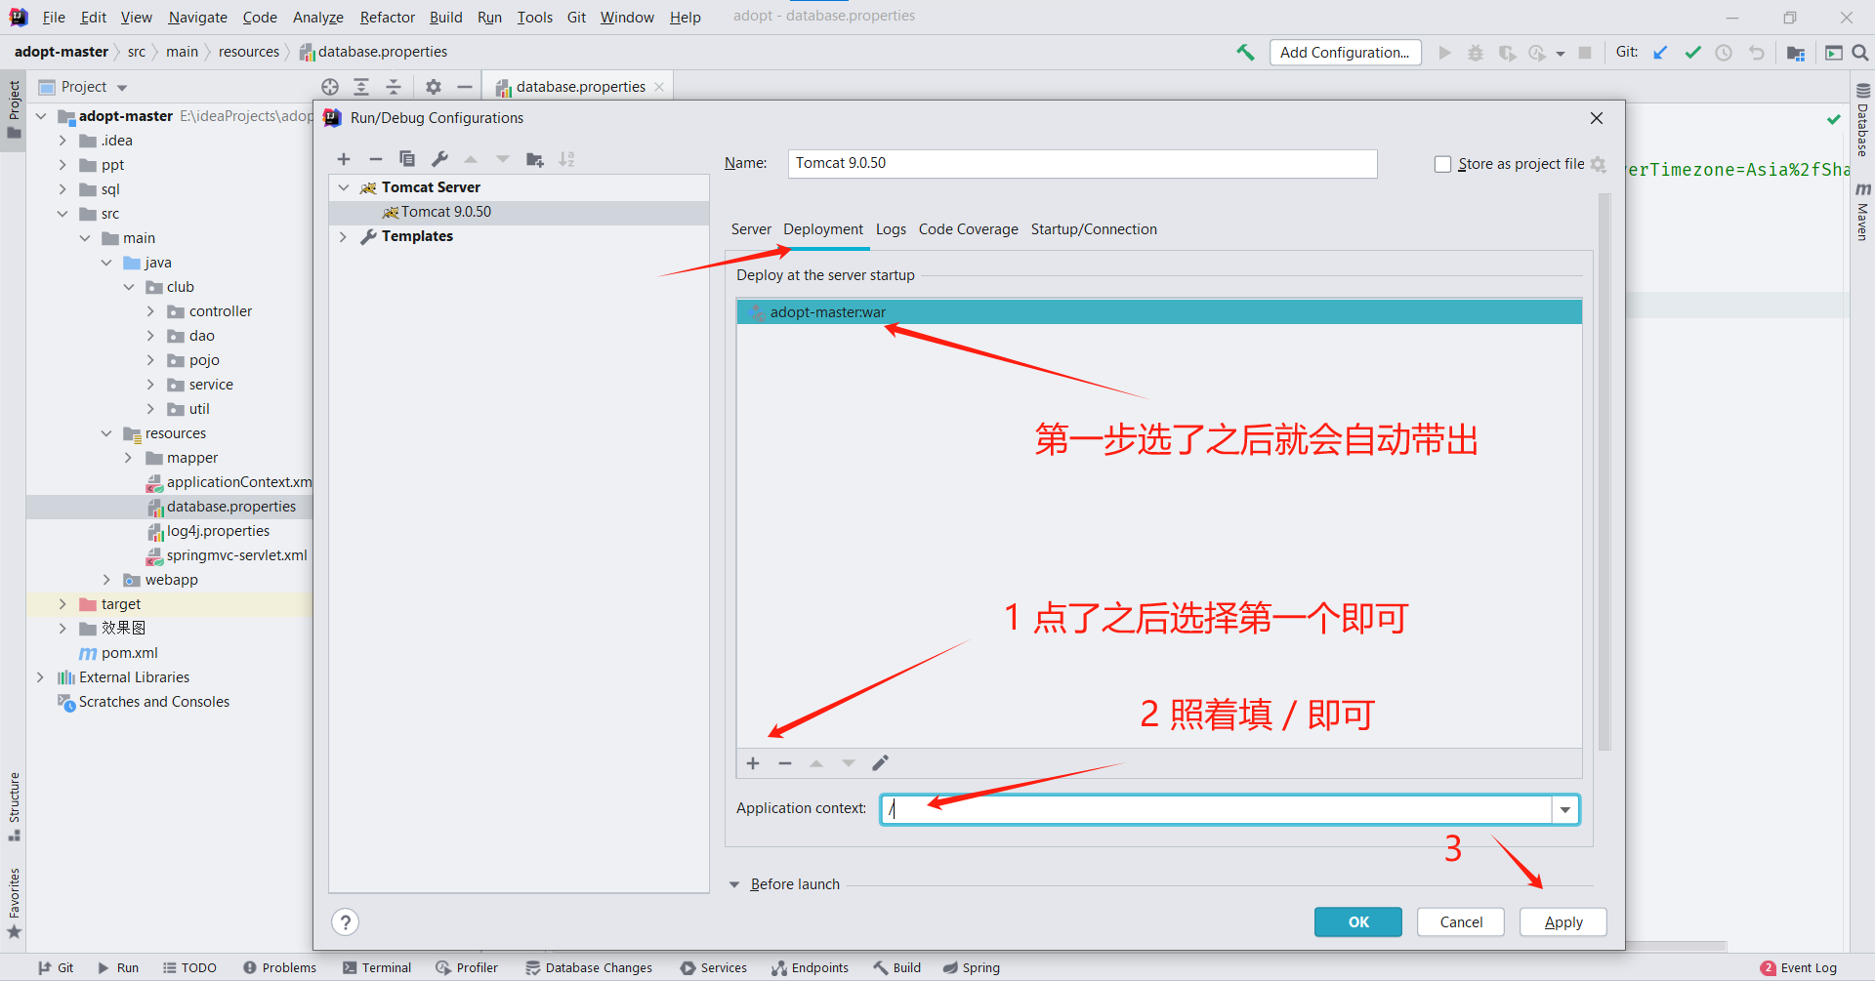Click the Cancel button
This screenshot has height=981, width=1875.
pyautogui.click(x=1461, y=922)
